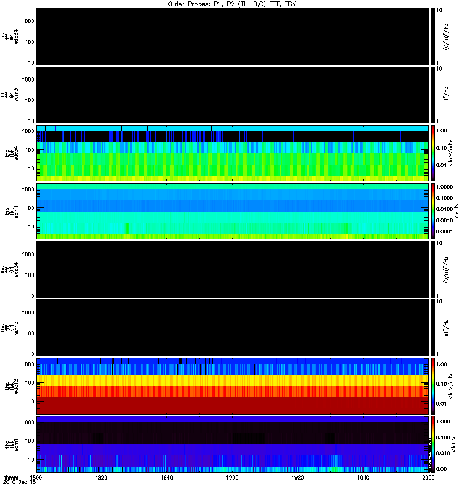Click the 0.001 color scale value of thc fbk scm1
The height and width of the screenshot is (495, 464).
443,469
